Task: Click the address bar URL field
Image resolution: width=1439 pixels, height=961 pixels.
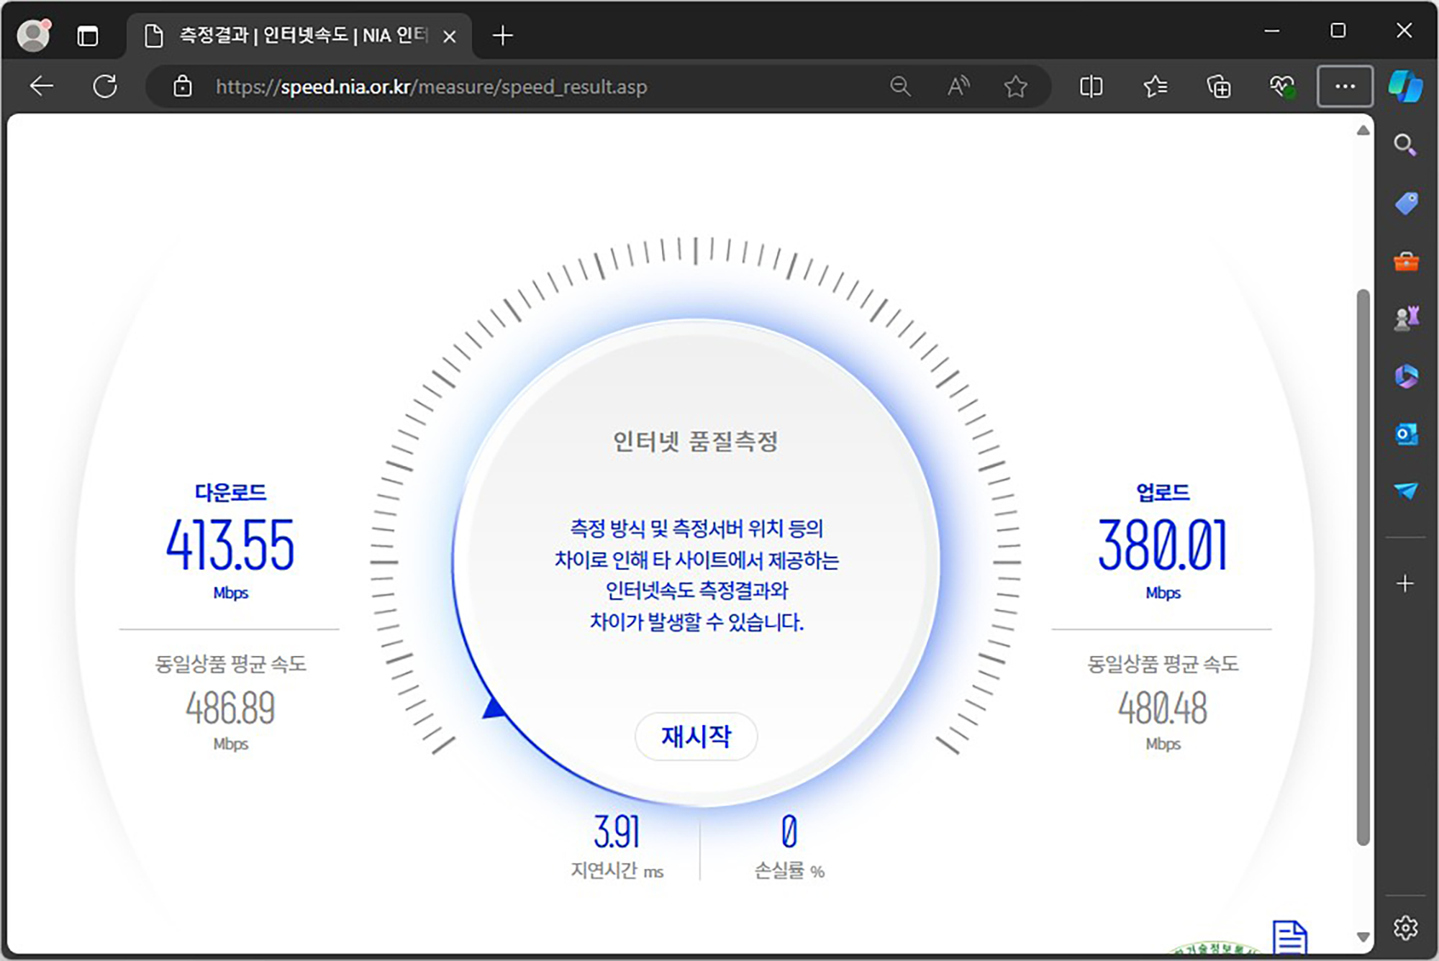Action: (x=504, y=86)
